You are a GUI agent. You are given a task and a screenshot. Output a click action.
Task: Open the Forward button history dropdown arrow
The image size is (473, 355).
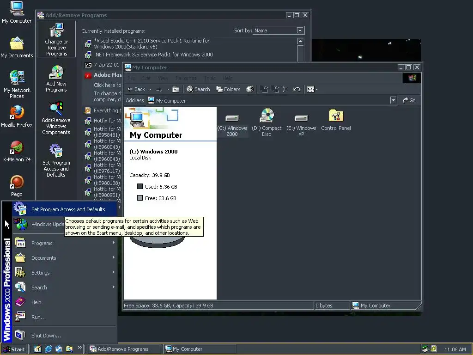pyautogui.click(x=168, y=89)
